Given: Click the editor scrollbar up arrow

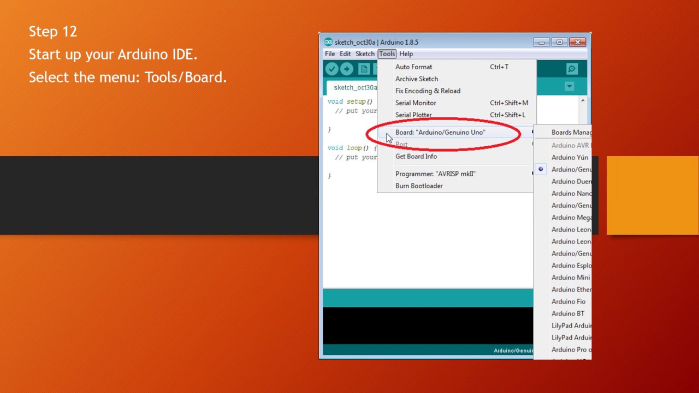Looking at the screenshot, I should pos(583,100).
